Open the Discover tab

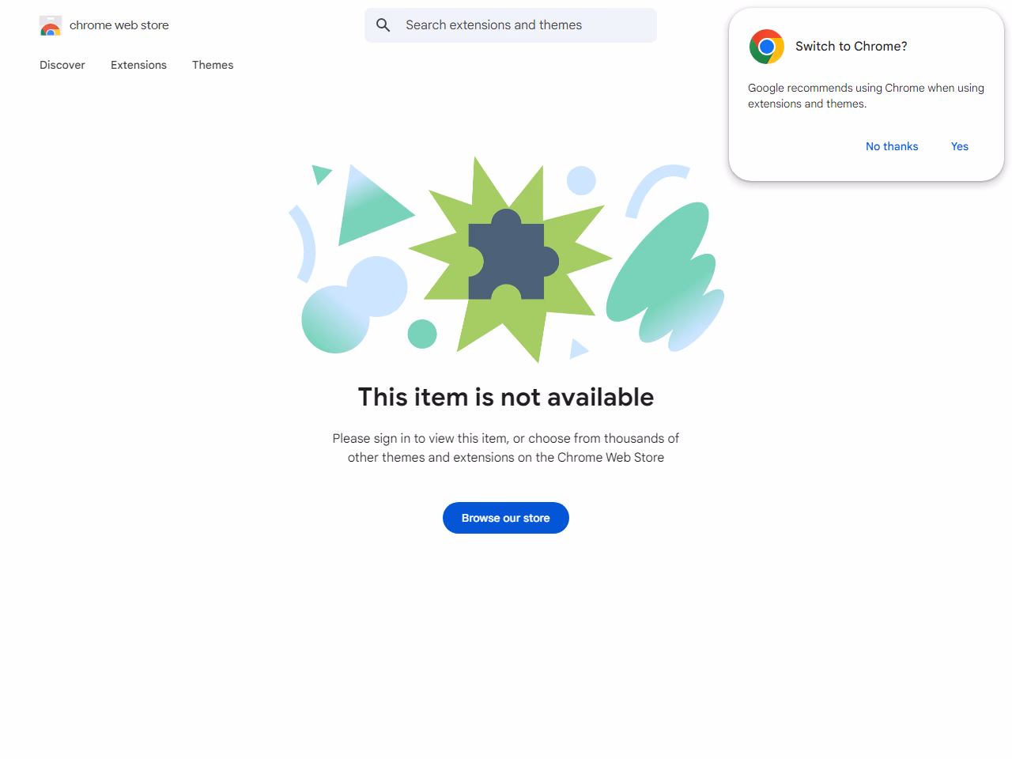tap(62, 65)
